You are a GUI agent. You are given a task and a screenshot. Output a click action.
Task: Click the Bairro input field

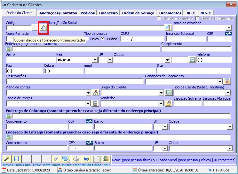point(31,60)
